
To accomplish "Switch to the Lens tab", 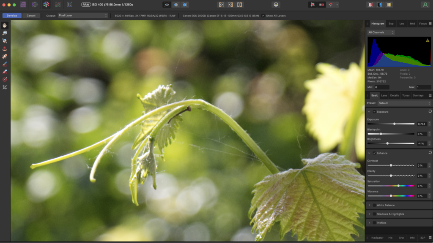I will 384,96.
